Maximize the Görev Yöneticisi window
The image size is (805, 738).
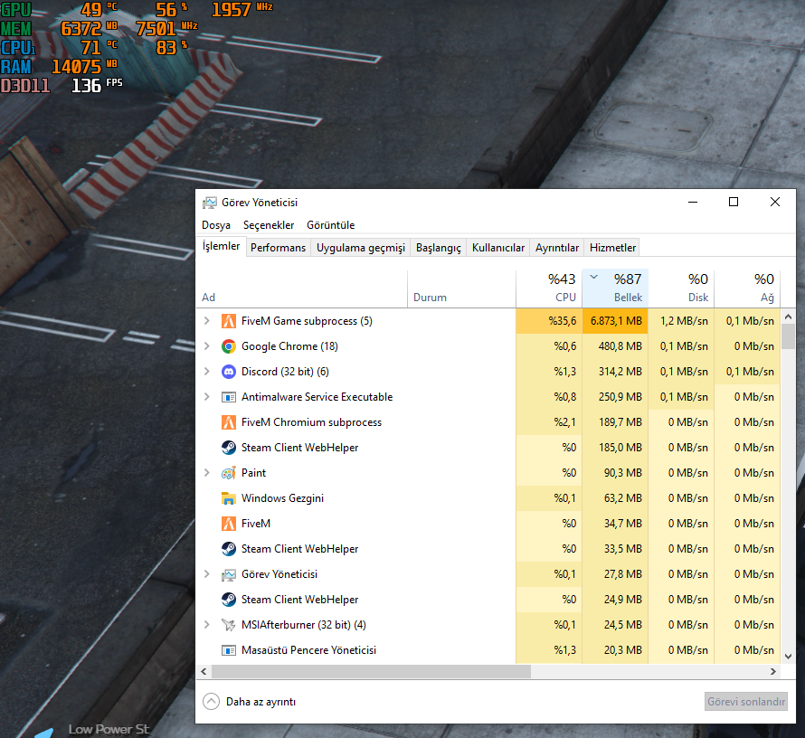point(734,203)
